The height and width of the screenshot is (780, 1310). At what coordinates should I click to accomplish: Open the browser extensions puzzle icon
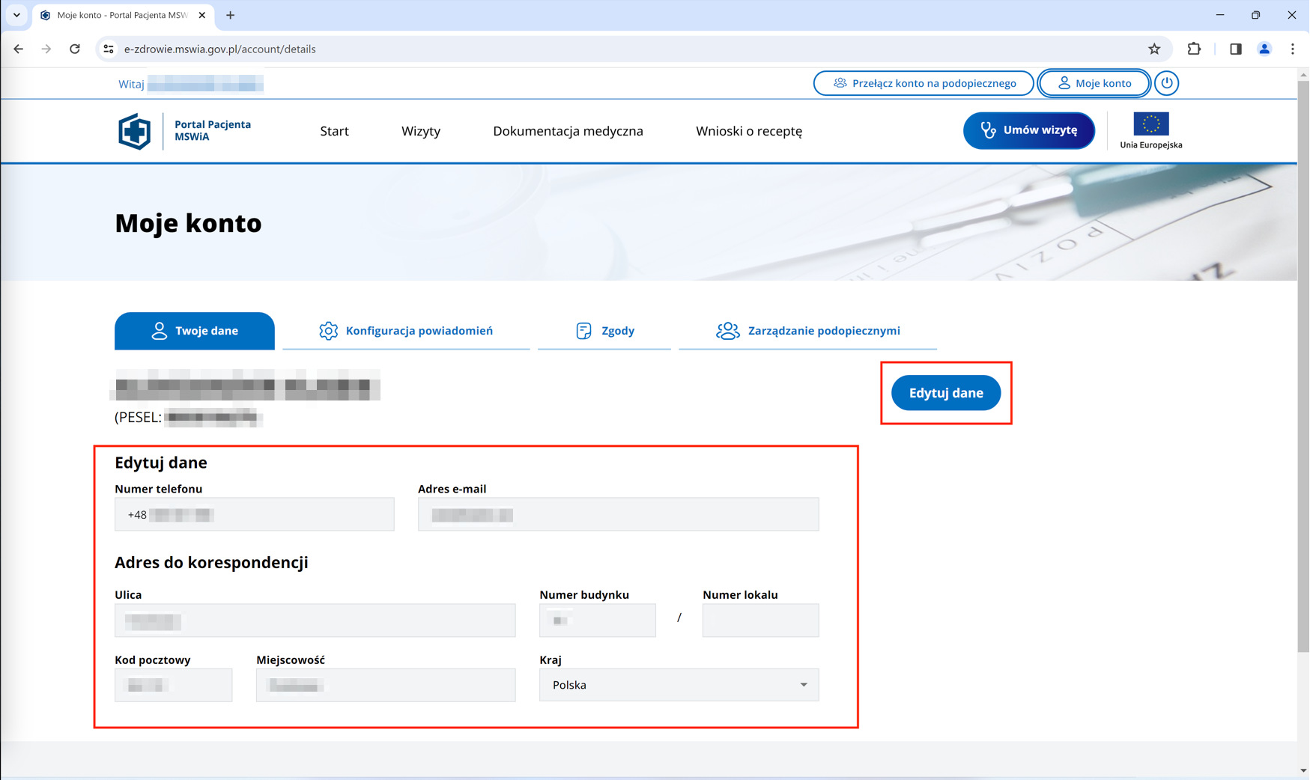(x=1194, y=49)
